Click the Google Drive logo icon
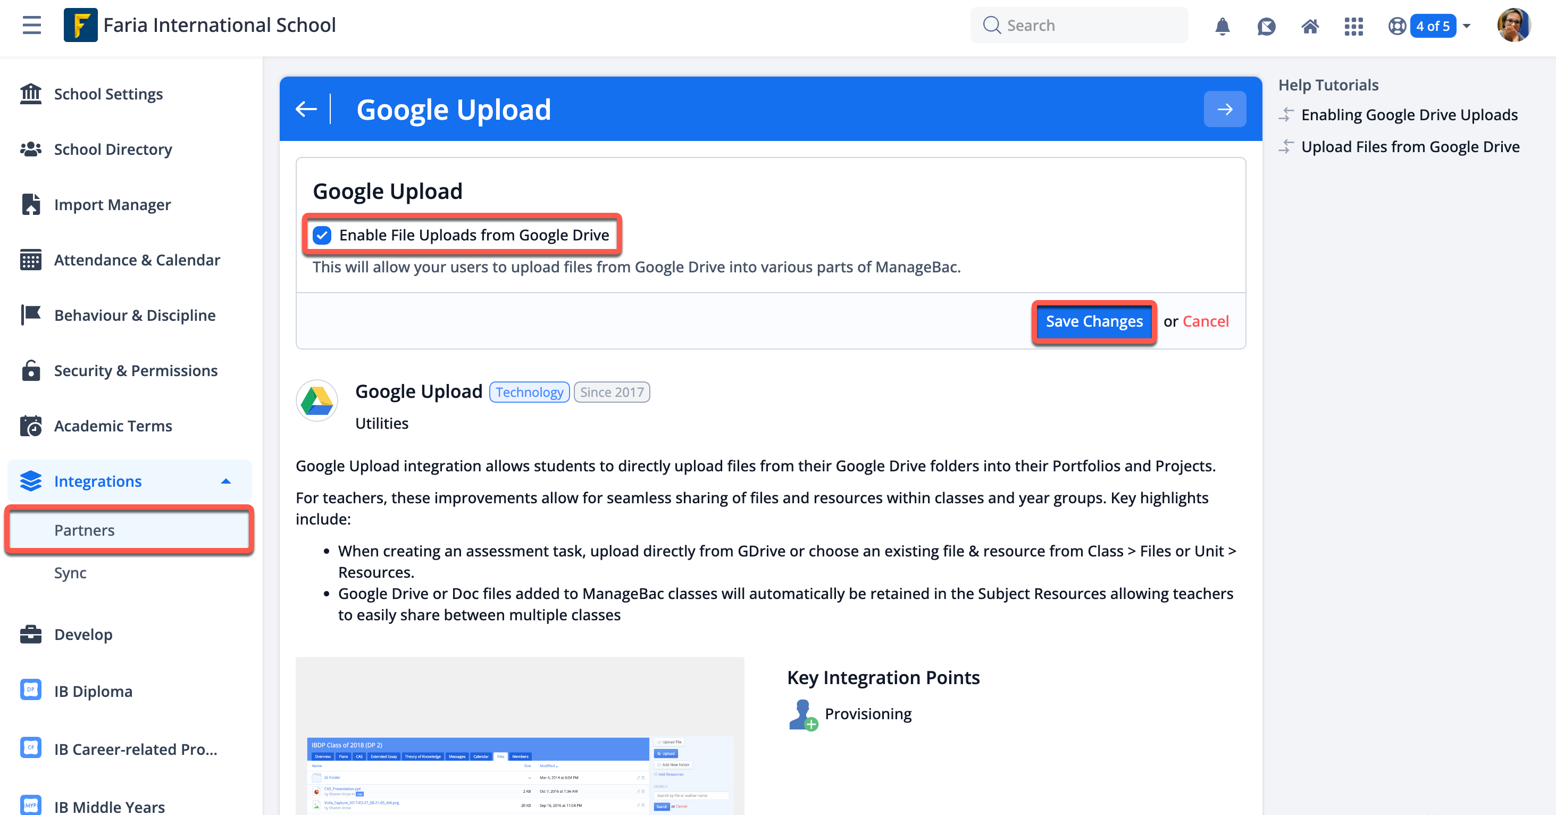The image size is (1556, 815). click(316, 401)
